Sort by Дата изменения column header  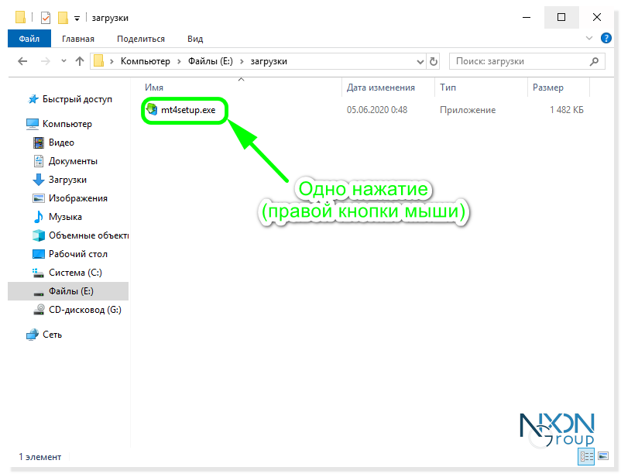[x=381, y=88]
